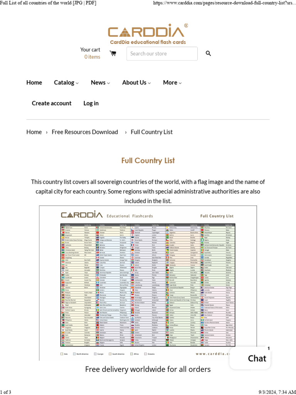The height and width of the screenshot is (395, 296).
Task: Expand the News dropdown menu
Action: coord(101,83)
